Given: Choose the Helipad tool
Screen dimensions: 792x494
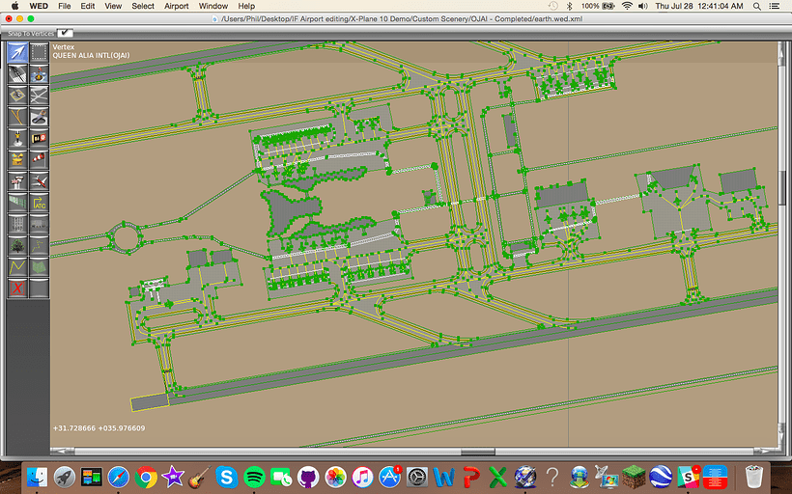Looking at the screenshot, I should point(17,96).
